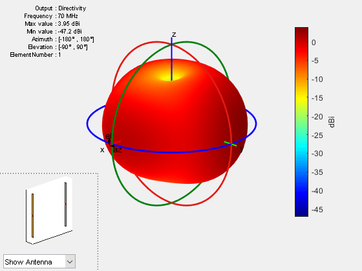Image resolution: width=362 pixels, height=271 pixels.
Task: Click the x axis label
Action: [102, 150]
